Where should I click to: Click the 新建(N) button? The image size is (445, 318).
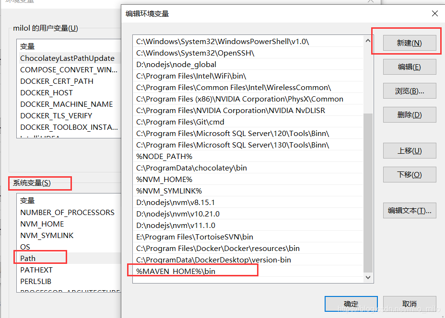(409, 43)
